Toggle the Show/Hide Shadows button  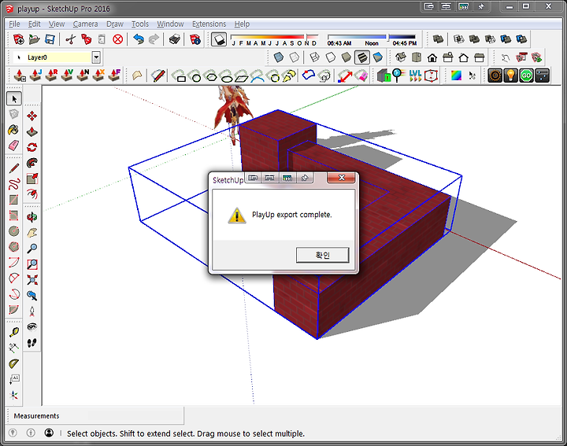tap(219, 39)
